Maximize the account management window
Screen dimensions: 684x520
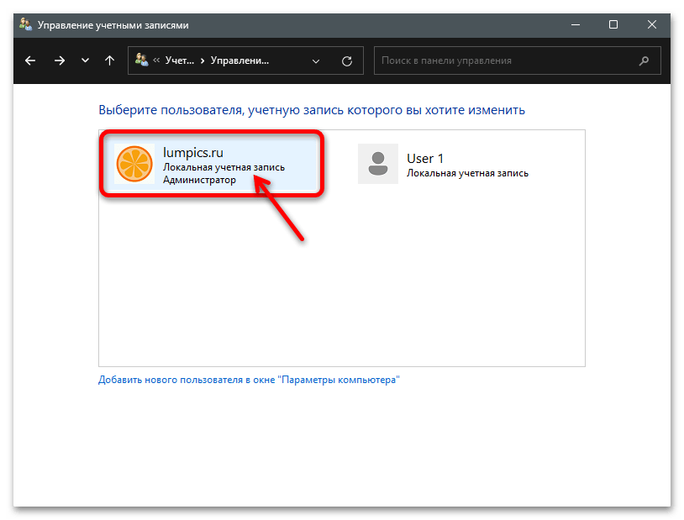(x=613, y=25)
